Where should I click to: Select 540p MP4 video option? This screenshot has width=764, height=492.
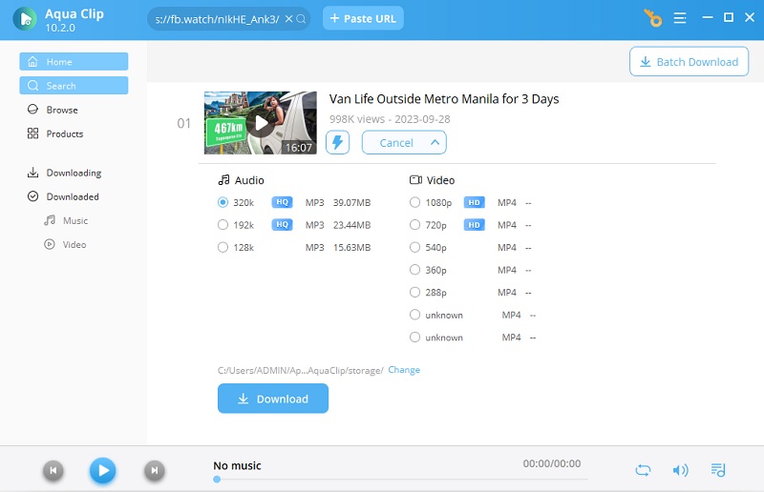pyautogui.click(x=414, y=247)
